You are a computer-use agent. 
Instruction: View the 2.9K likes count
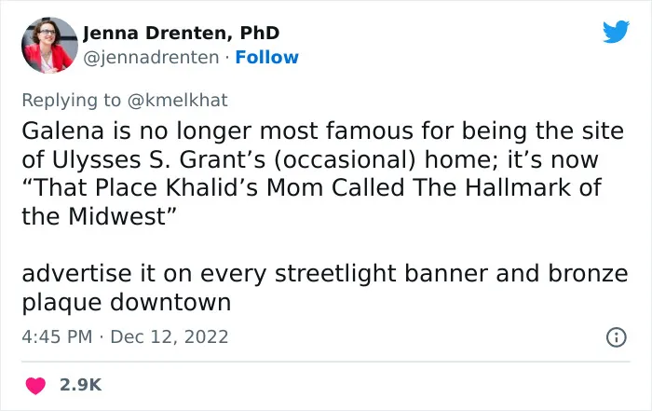pos(81,385)
